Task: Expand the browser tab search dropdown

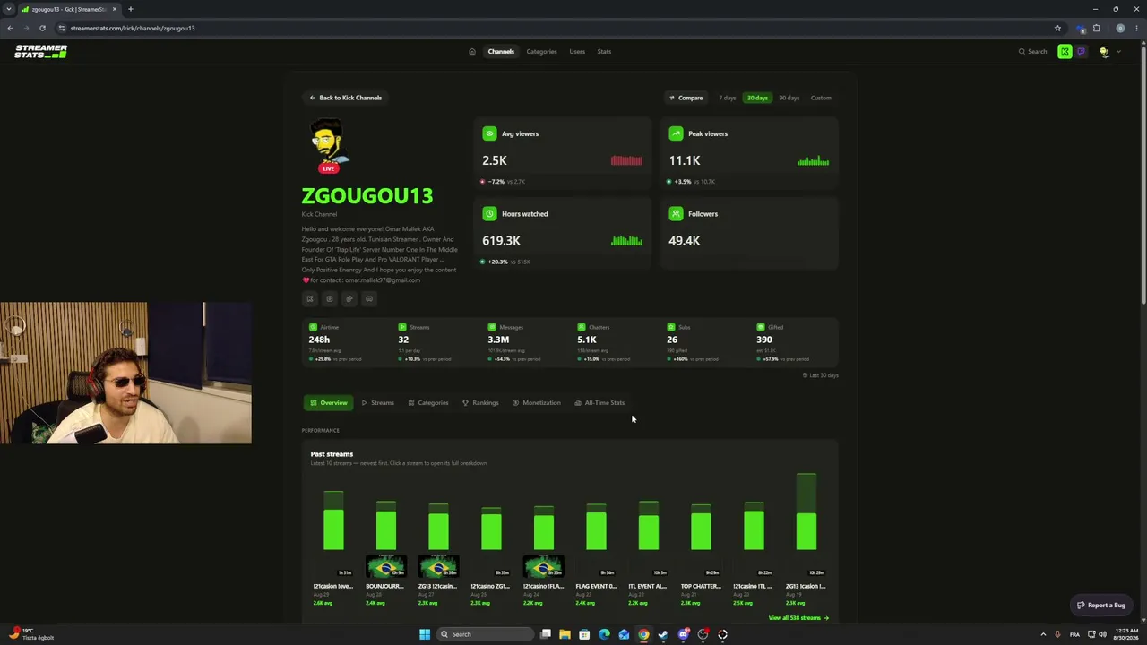Action: (x=10, y=9)
